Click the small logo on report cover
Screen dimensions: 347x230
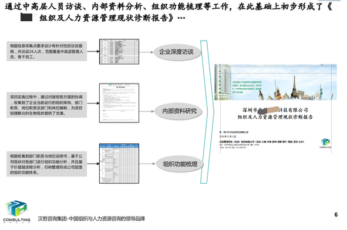(x=325, y=144)
